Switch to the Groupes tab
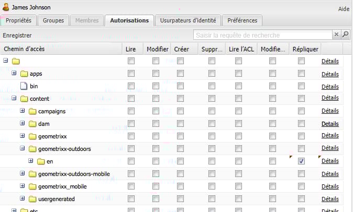353x212 pixels. 53,21
